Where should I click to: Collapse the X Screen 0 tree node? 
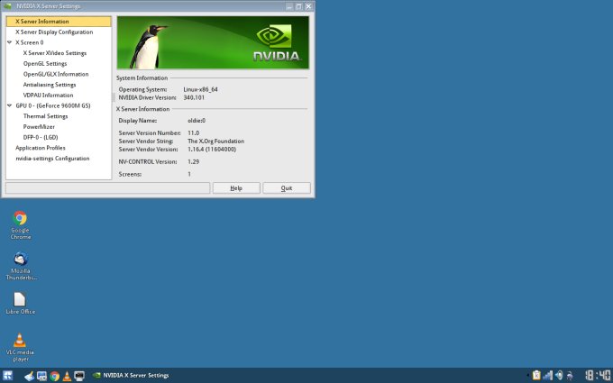pos(10,42)
